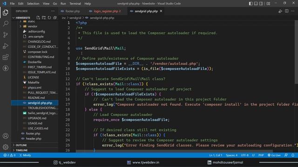
Task: Open phpcs.xml in the explorer
Action: [35, 88]
